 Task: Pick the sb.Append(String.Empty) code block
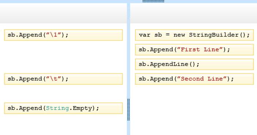point(64,108)
